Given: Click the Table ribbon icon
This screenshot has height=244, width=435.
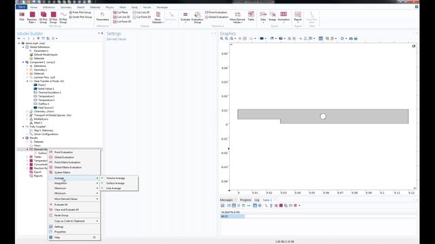Looking at the screenshot, I should click(x=251, y=16).
